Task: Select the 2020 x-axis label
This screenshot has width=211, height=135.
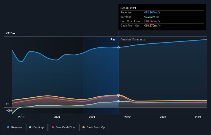Action: 57,117
